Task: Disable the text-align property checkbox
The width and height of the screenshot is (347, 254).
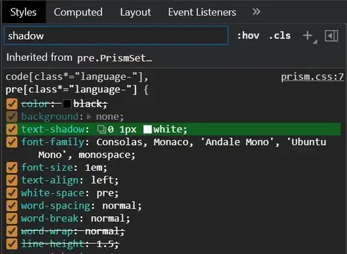Action: click(x=12, y=180)
